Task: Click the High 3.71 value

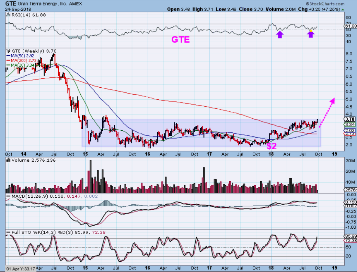Action: [203, 9]
